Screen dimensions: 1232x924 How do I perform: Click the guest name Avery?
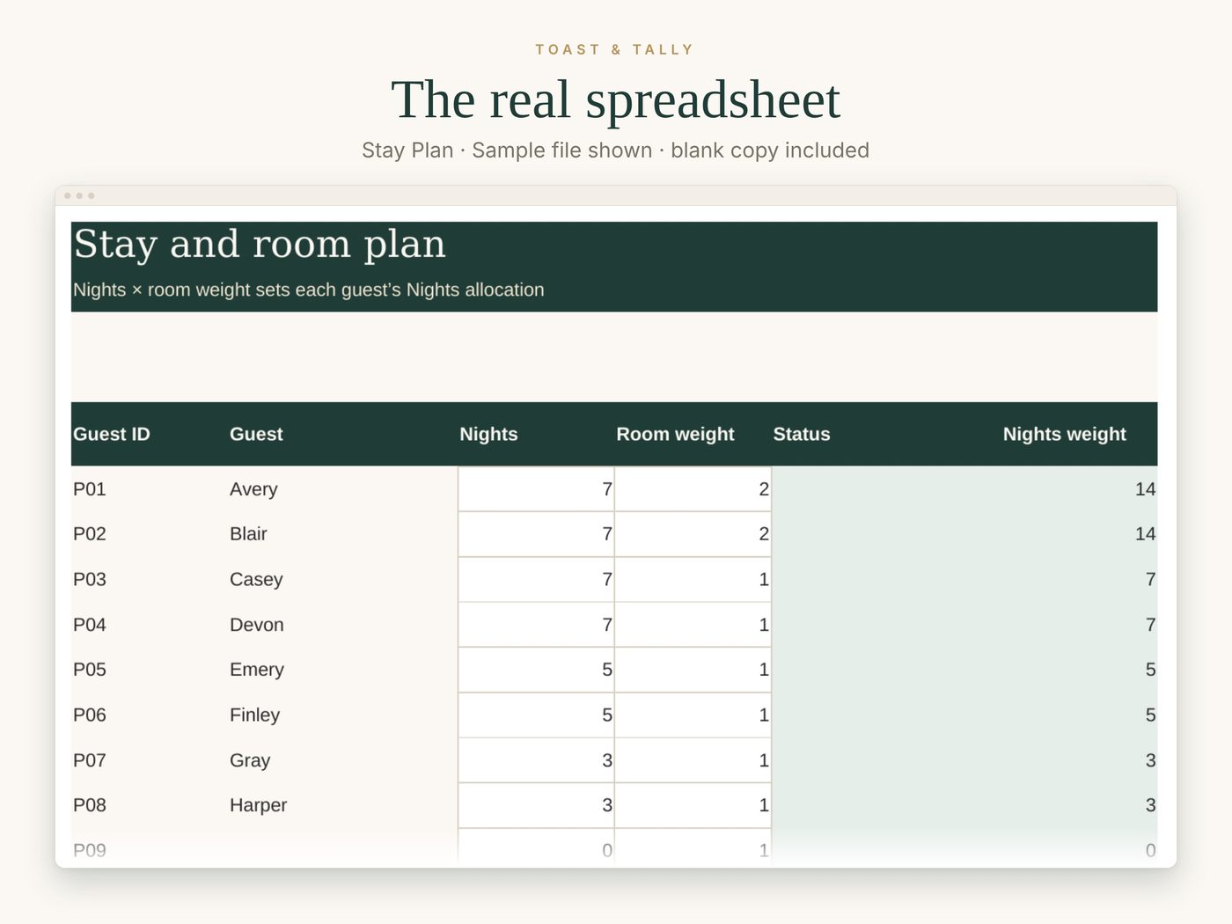coord(253,489)
